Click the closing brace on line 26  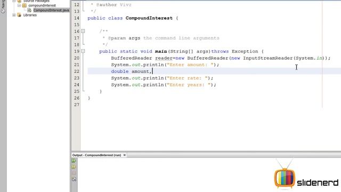pos(89,98)
